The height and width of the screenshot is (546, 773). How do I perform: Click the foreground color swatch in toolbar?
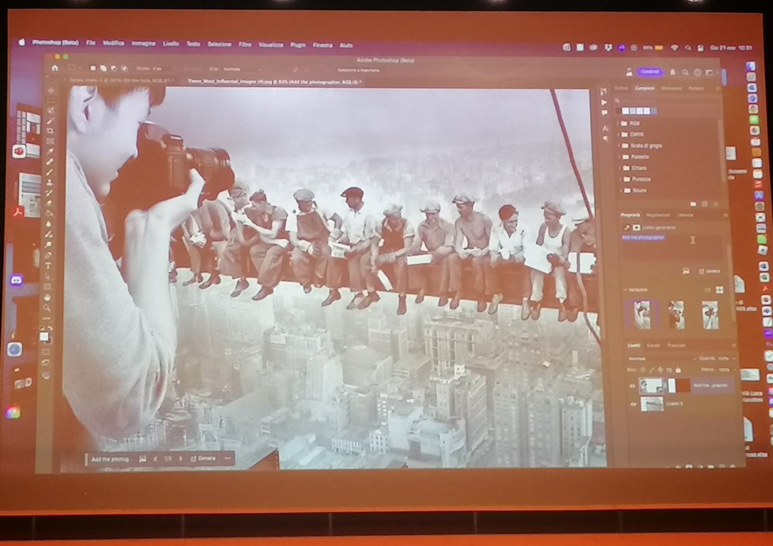pos(44,336)
